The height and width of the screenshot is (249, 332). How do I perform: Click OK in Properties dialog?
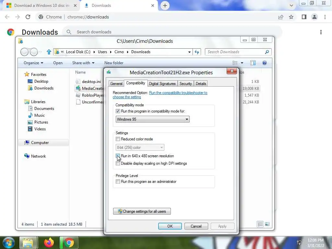[x=170, y=226]
